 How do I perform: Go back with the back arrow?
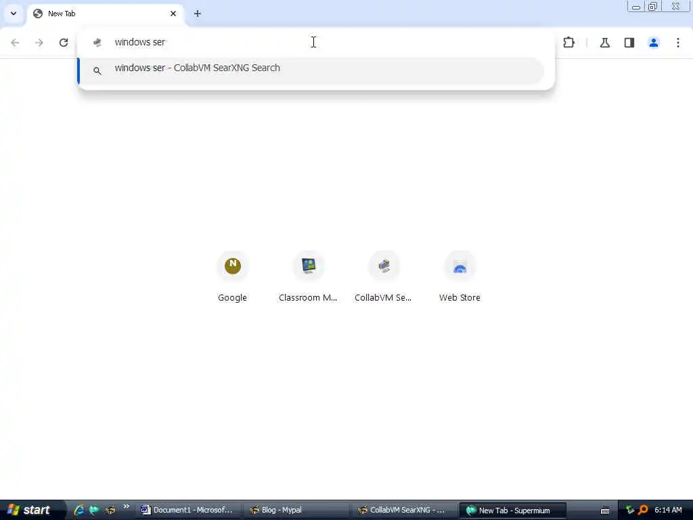pyautogui.click(x=15, y=43)
